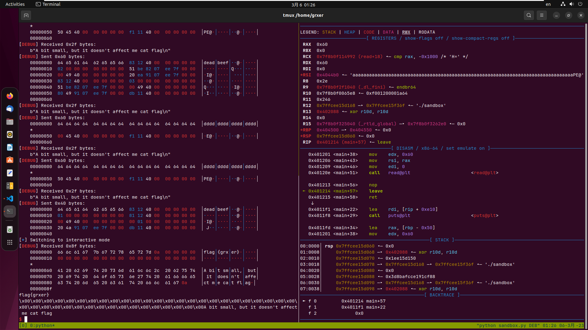Screen dimensions: 588x330
Task: Open the terminal hamburger menu
Action: (541, 15)
